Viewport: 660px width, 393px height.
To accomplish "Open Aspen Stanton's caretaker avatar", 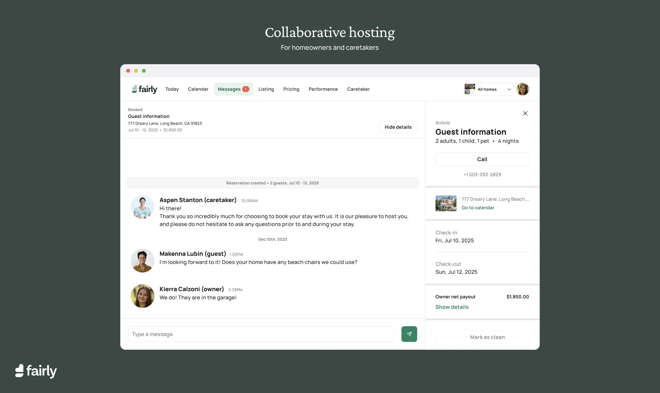I will [x=142, y=207].
